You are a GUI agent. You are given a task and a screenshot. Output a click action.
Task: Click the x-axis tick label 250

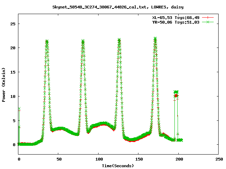[x=219, y=159]
